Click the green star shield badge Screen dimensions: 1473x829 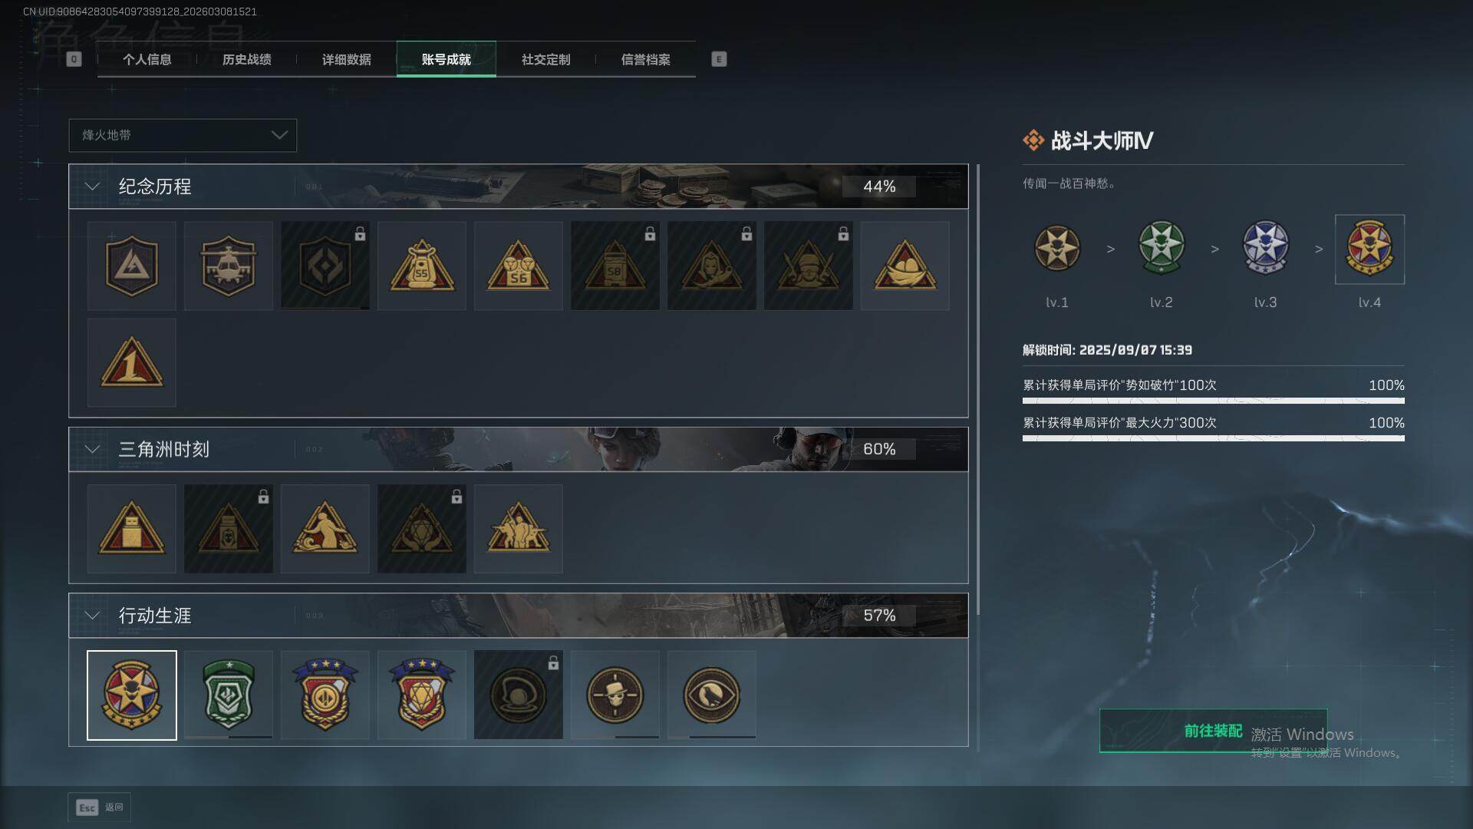[228, 695]
